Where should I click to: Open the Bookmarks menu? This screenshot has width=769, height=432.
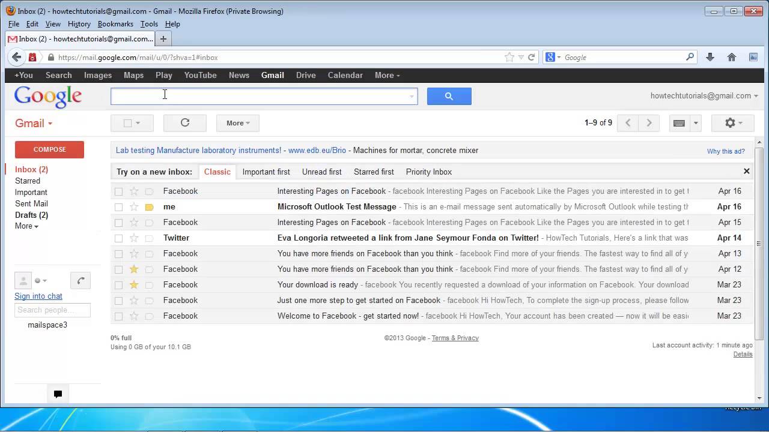coord(115,24)
